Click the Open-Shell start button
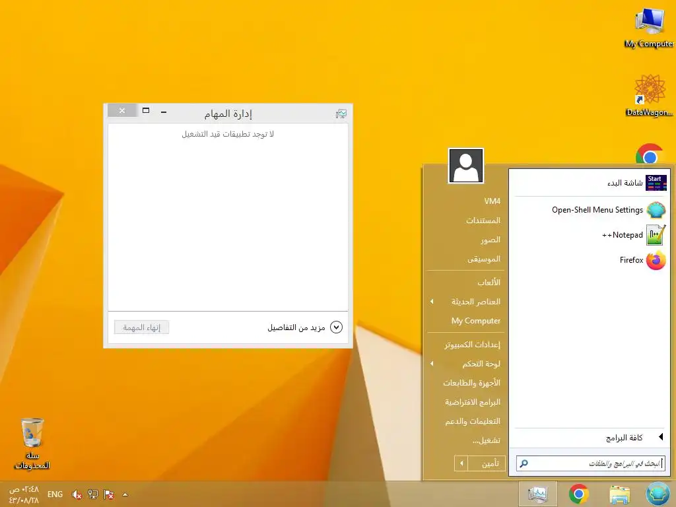 click(658, 494)
